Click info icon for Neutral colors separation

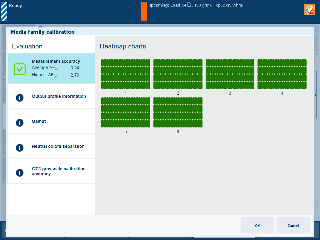click(x=20, y=147)
